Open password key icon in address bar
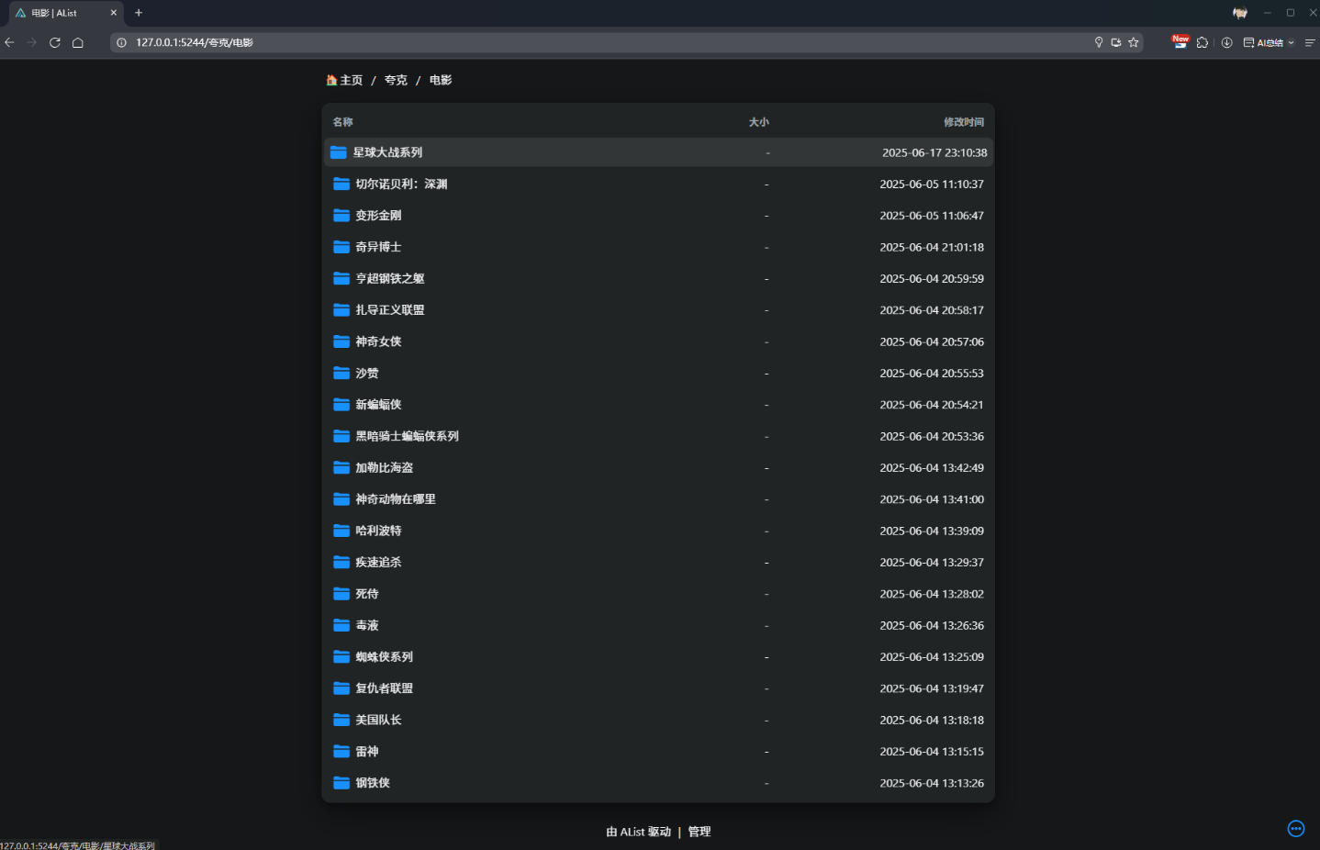This screenshot has width=1320, height=850. click(1099, 42)
